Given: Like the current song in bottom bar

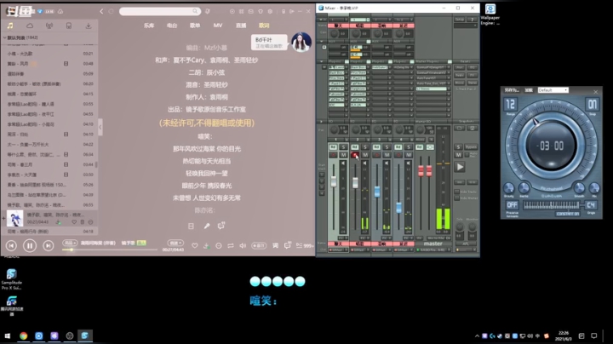Looking at the screenshot, I should 194,245.
